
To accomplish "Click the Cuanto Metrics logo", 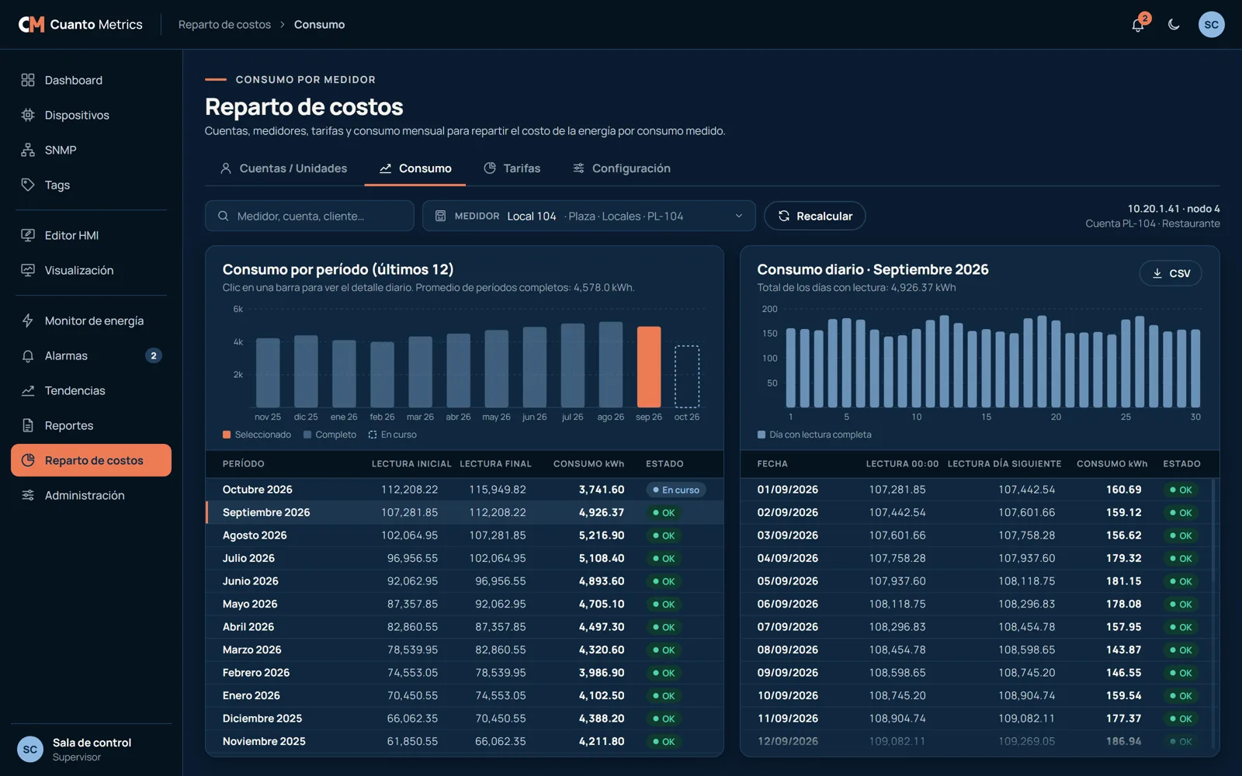I will [81, 25].
